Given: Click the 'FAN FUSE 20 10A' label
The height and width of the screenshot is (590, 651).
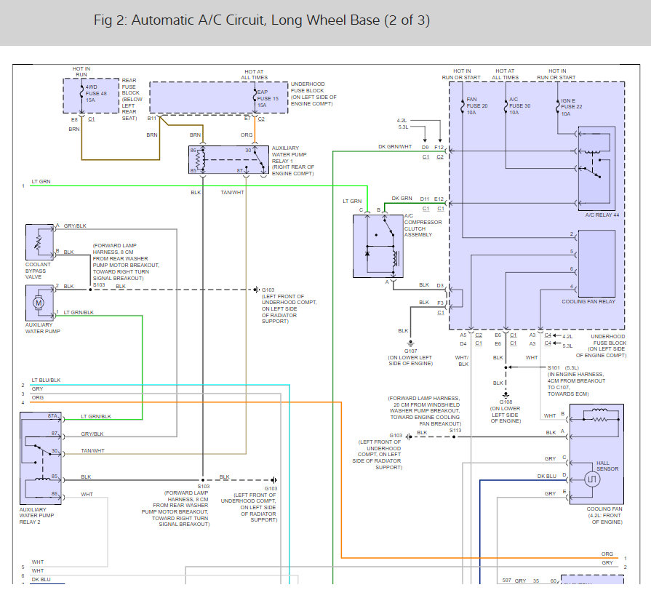Looking at the screenshot, I should click(x=477, y=106).
